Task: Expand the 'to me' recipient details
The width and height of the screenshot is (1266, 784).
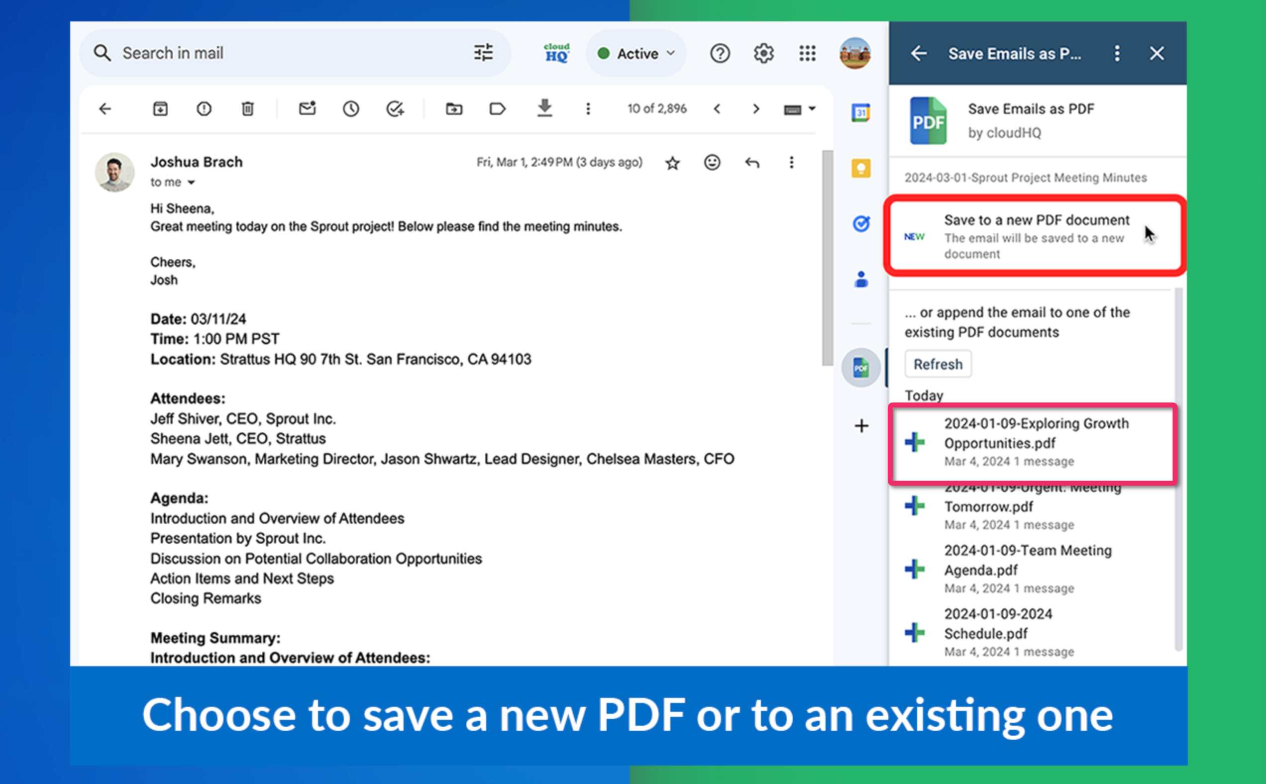Action: pos(192,183)
